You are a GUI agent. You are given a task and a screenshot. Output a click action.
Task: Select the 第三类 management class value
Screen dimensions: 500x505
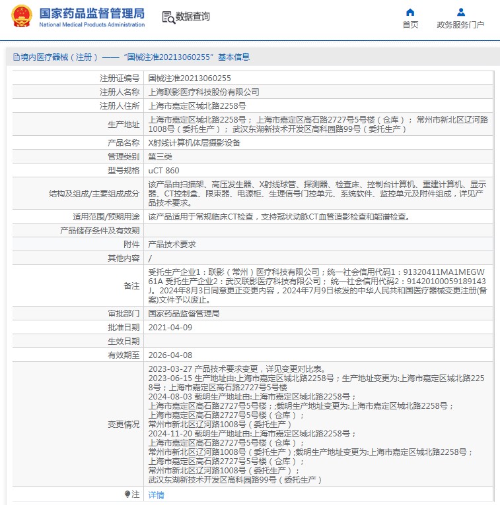(160, 157)
